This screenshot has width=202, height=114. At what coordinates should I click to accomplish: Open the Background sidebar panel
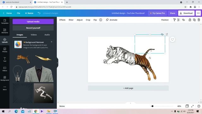point(5,78)
